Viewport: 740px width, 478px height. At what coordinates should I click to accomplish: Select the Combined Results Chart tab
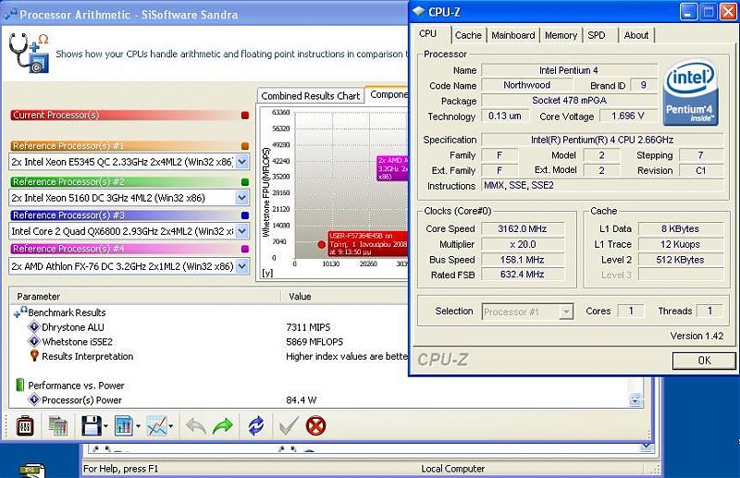click(311, 96)
